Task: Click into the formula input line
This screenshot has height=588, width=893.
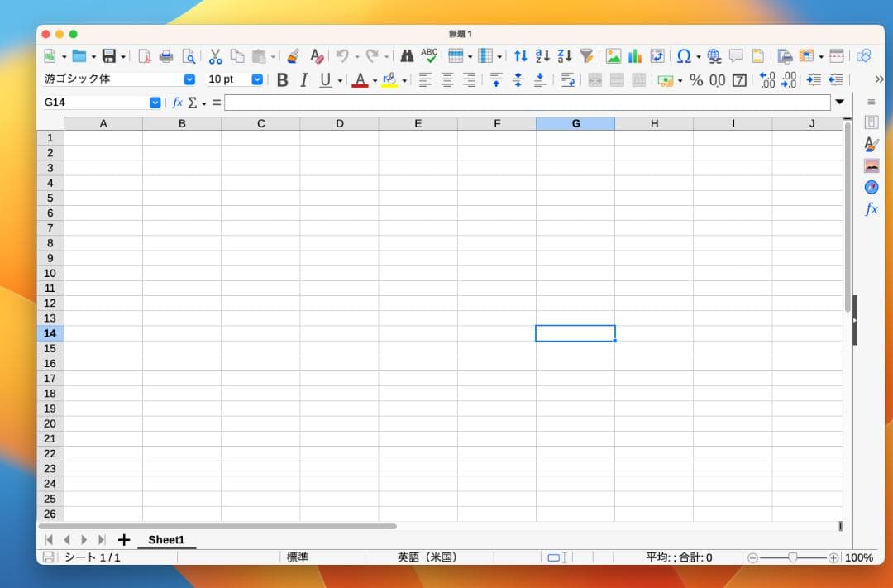Action: [527, 103]
